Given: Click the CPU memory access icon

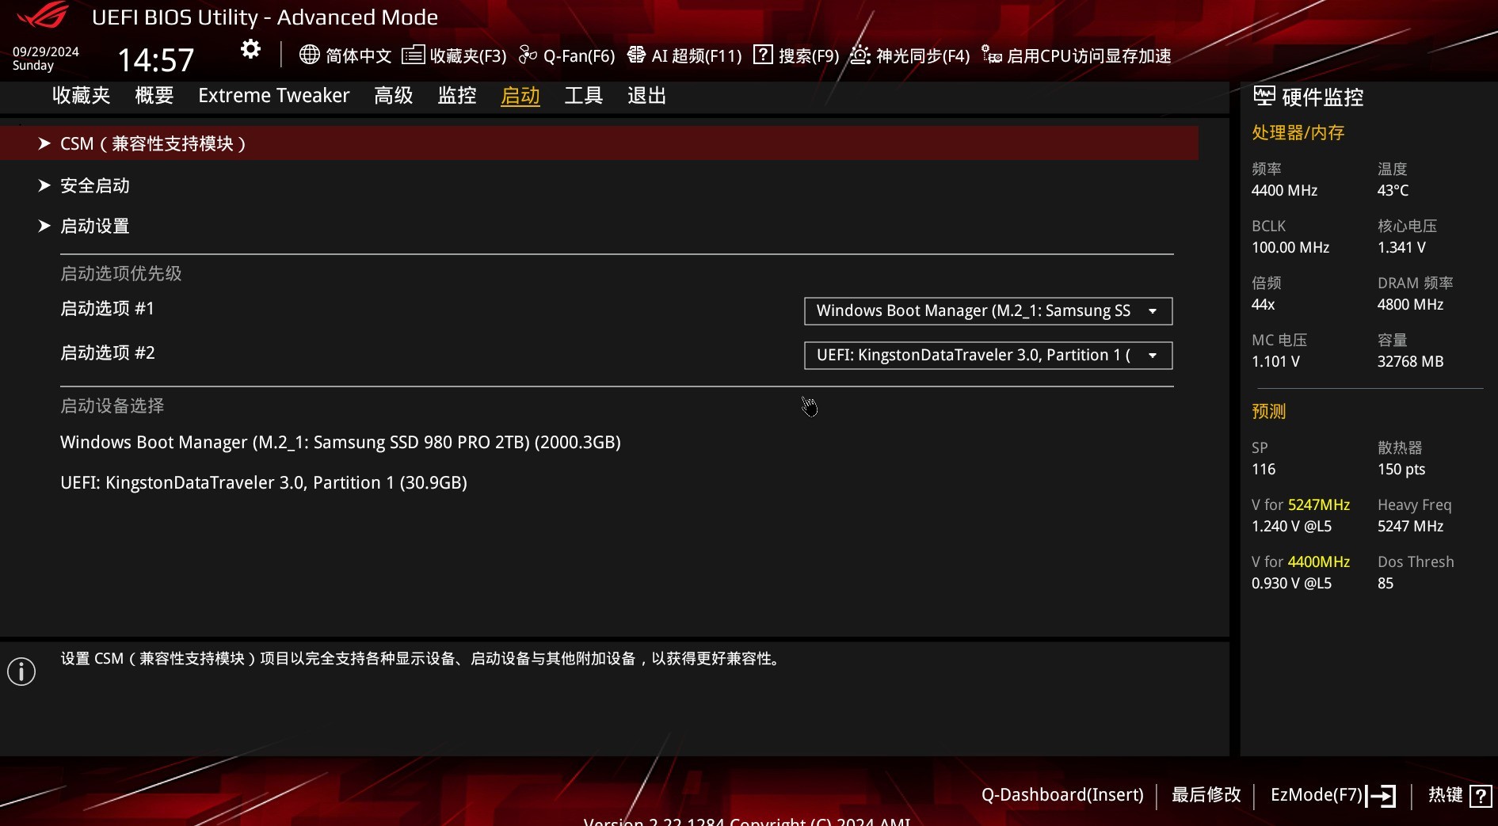Looking at the screenshot, I should click(x=992, y=55).
